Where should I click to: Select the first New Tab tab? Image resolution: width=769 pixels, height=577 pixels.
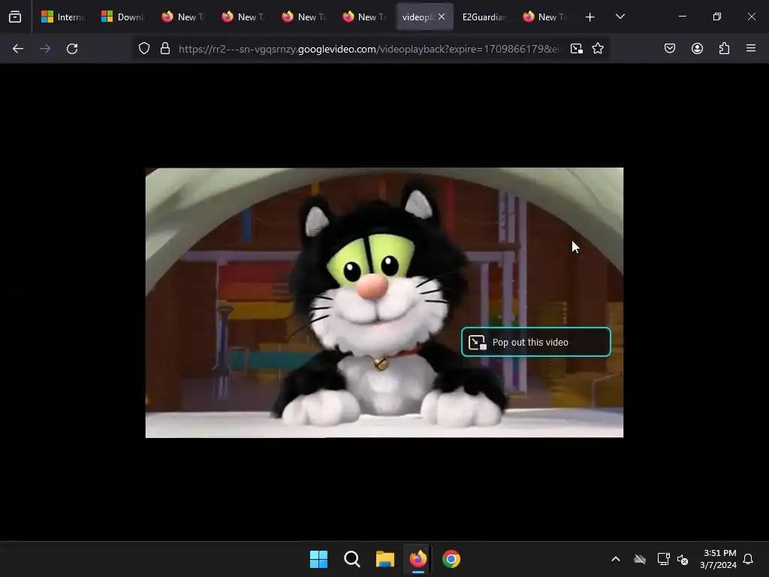(182, 17)
